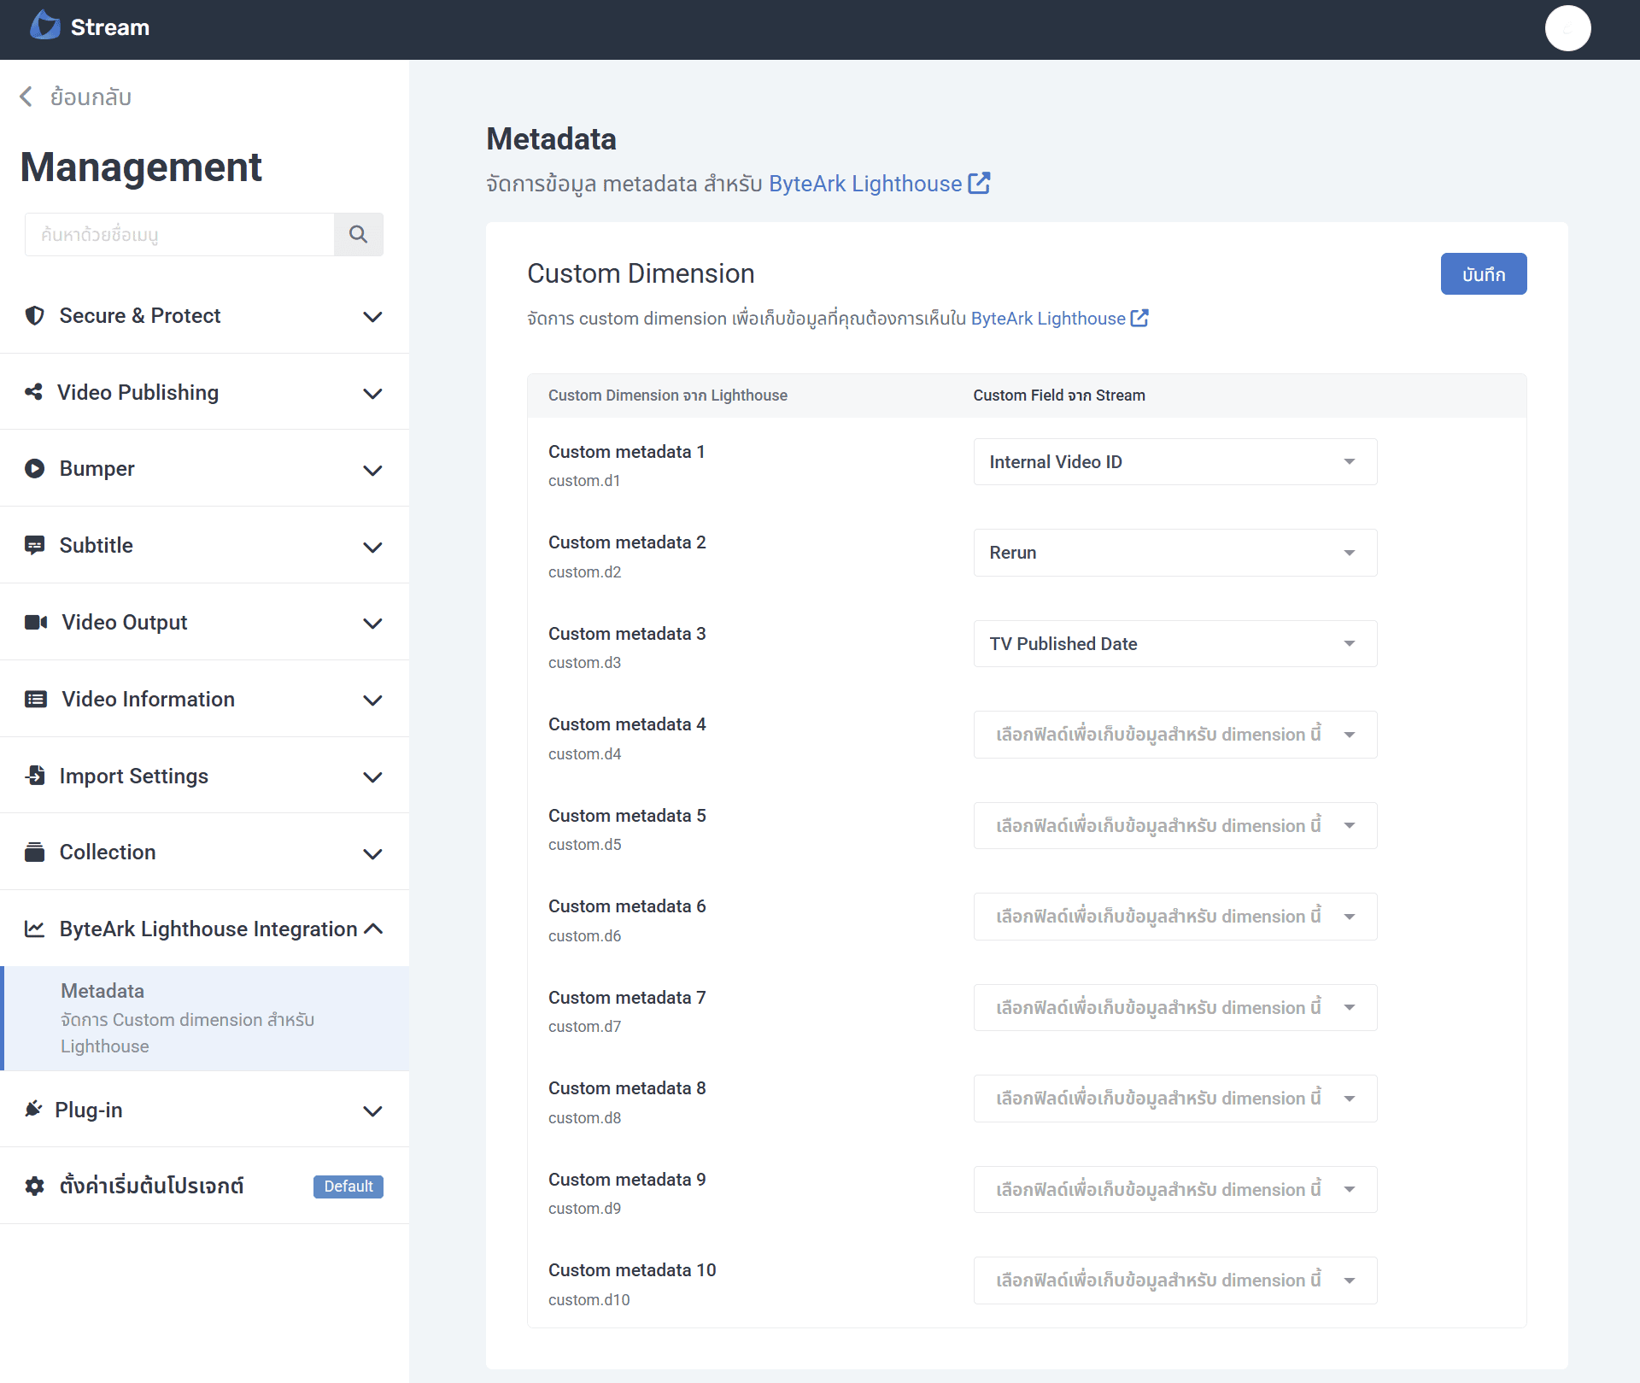
Task: Expand the Collection section chevron
Action: click(x=372, y=853)
